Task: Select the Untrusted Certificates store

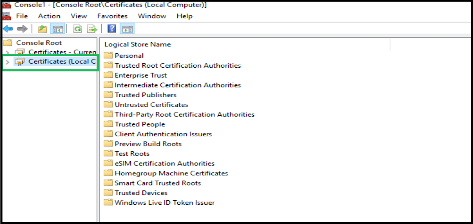Action: [x=151, y=105]
